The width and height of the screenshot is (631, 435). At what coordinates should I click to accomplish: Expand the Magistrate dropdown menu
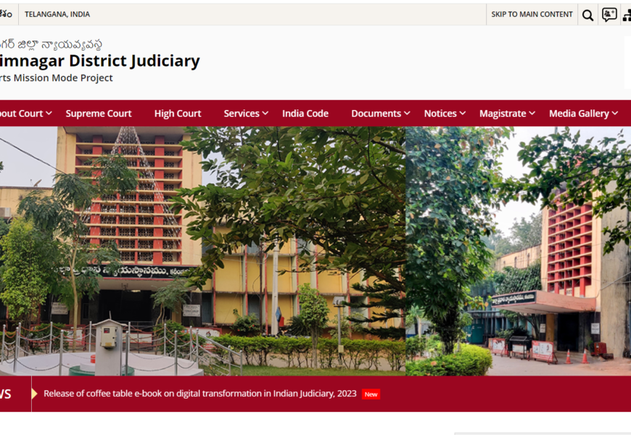click(506, 113)
